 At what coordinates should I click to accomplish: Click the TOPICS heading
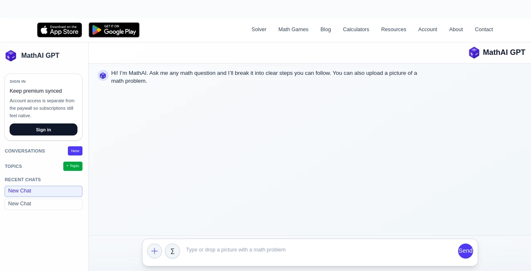[x=13, y=166]
